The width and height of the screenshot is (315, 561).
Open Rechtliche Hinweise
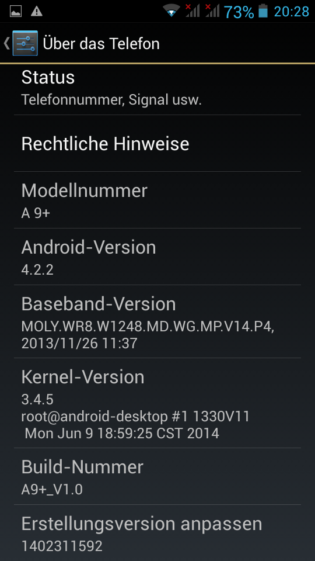[157, 144]
